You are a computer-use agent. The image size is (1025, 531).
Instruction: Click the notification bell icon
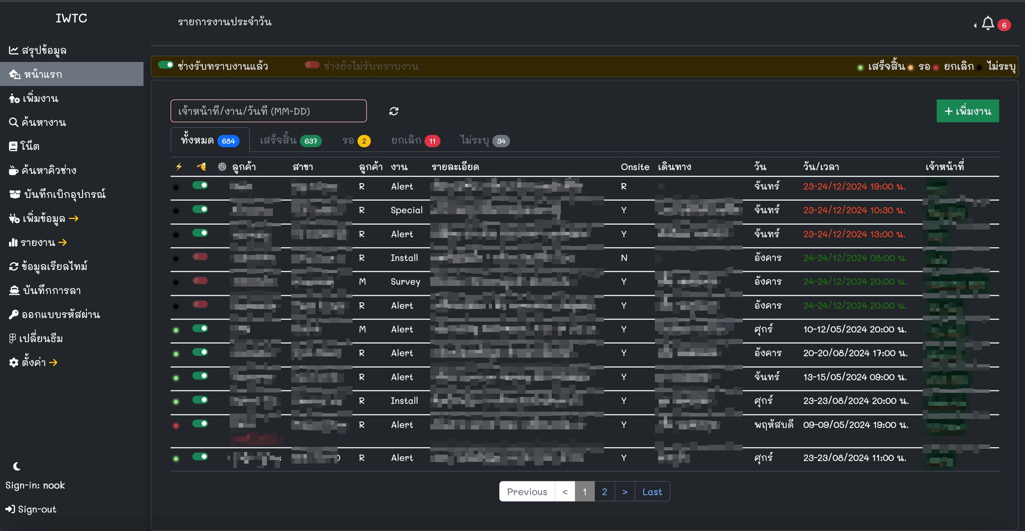click(x=987, y=24)
